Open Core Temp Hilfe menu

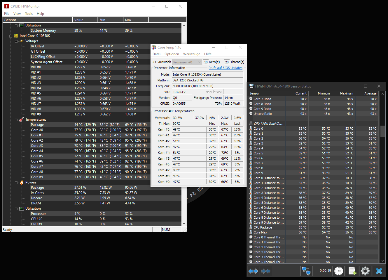tap(208, 54)
